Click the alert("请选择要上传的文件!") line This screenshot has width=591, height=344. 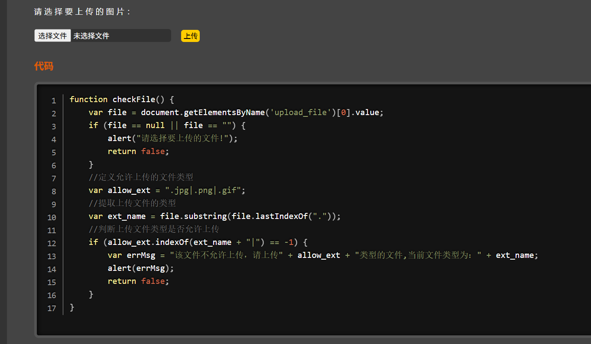[173, 138]
